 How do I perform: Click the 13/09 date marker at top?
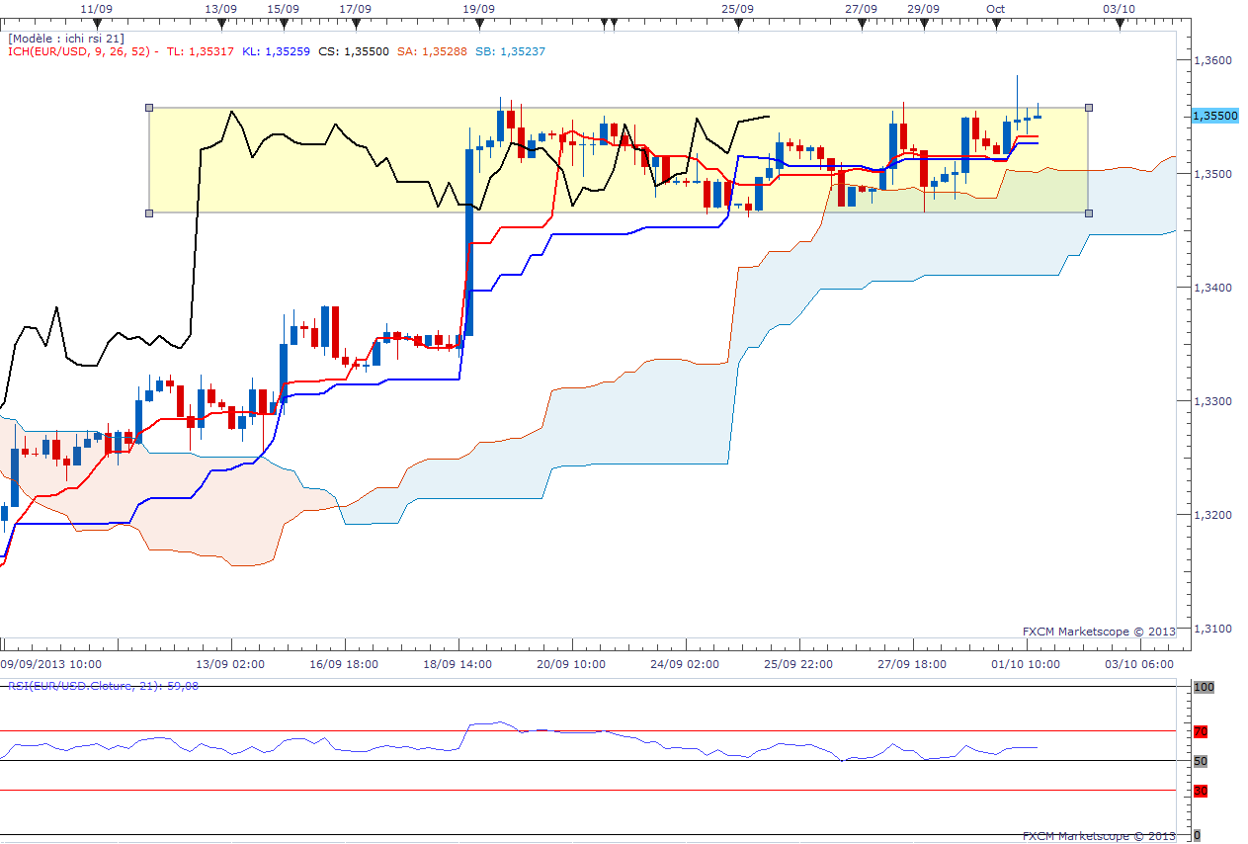point(221,23)
